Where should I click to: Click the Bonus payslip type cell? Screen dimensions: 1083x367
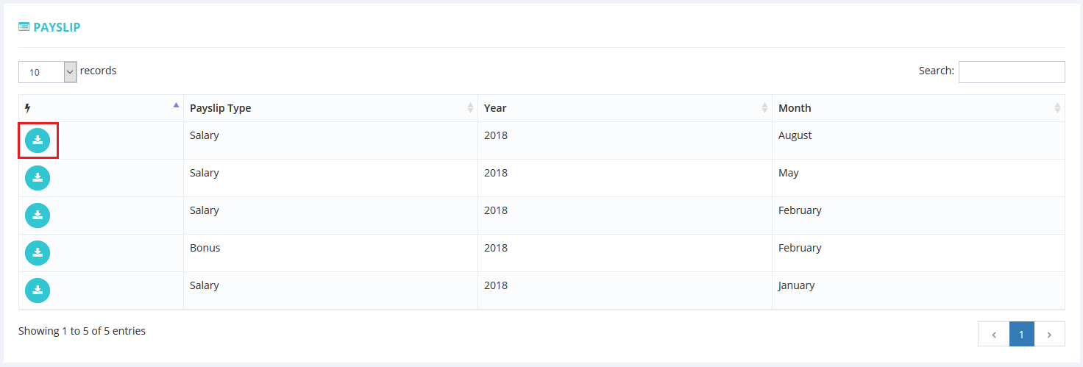[x=205, y=248]
